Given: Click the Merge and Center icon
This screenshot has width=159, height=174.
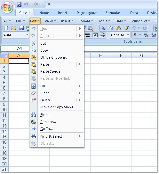Looking at the screenshot, I should pos(95,35).
